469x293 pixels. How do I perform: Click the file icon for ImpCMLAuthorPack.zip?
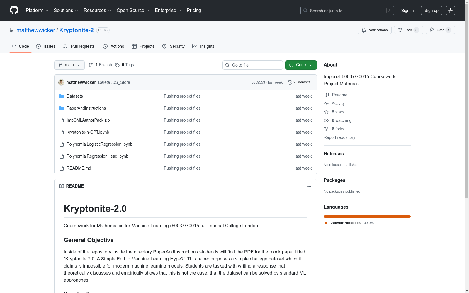click(x=62, y=120)
